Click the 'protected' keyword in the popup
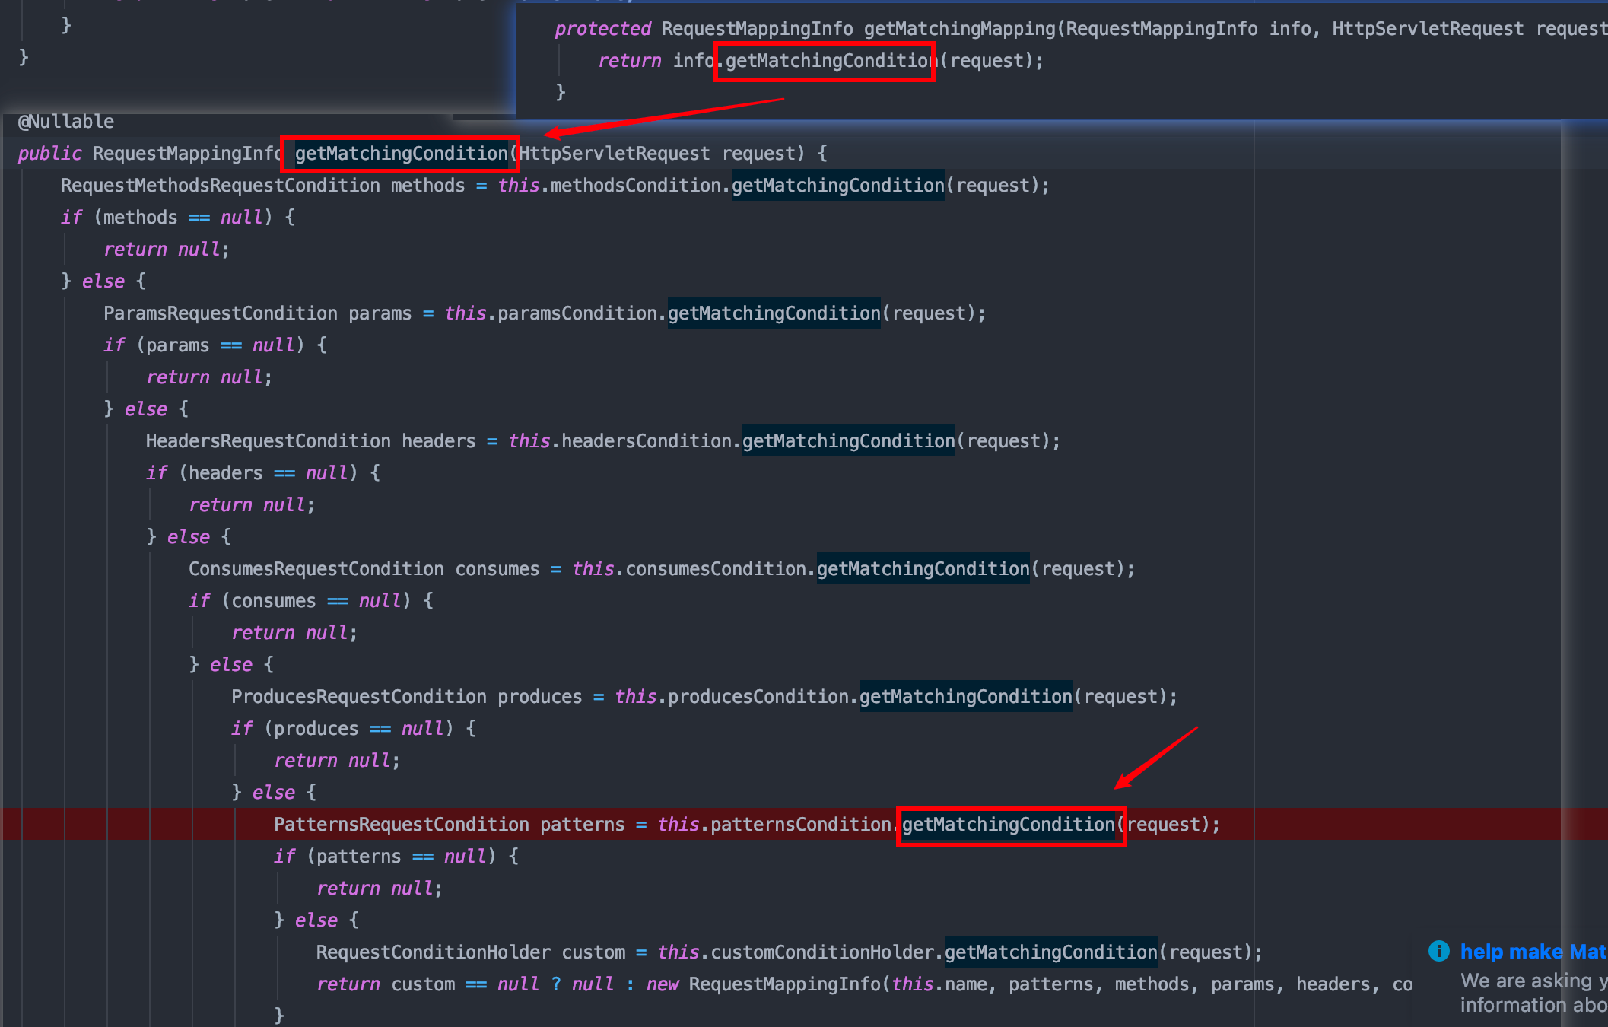The width and height of the screenshot is (1608, 1027). [602, 29]
